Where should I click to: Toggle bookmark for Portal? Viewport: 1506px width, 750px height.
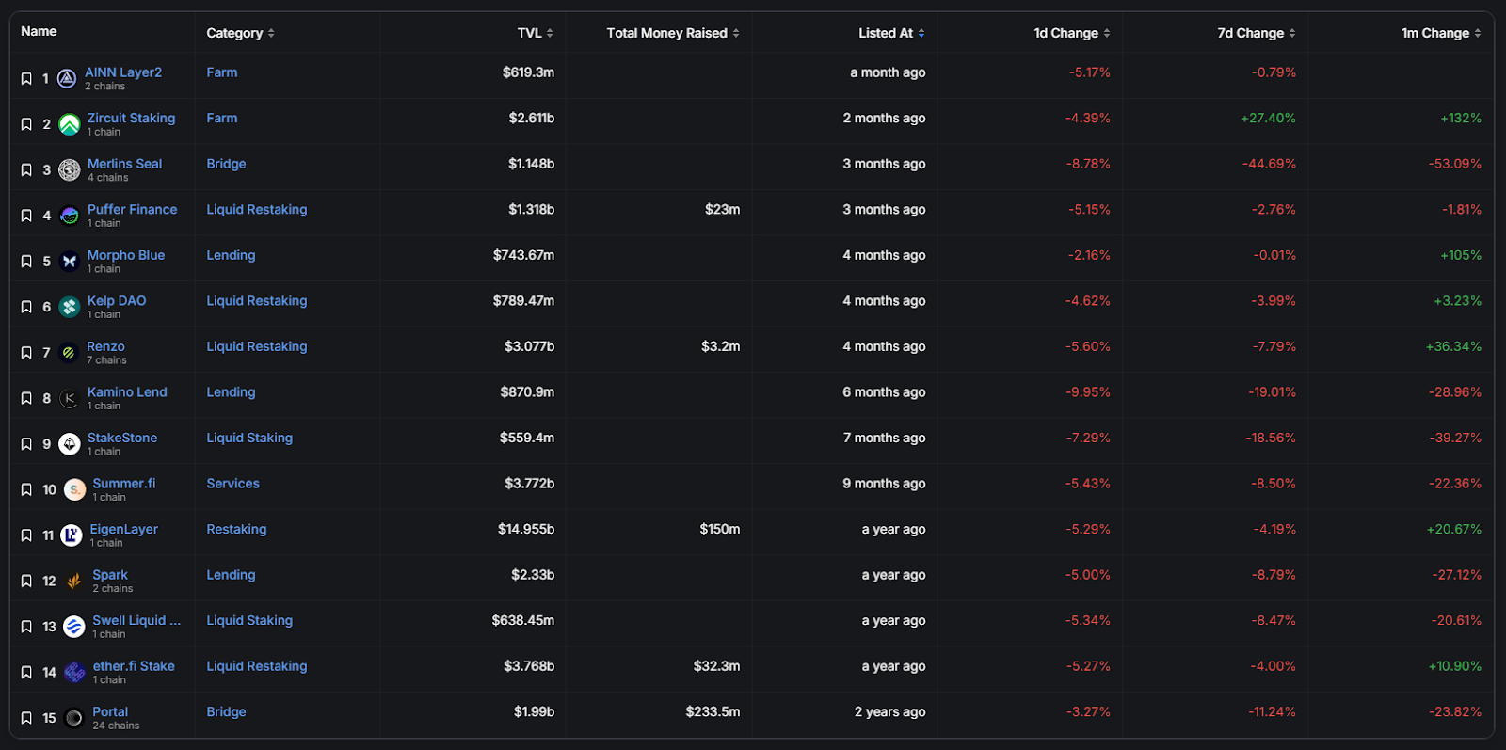click(26, 718)
